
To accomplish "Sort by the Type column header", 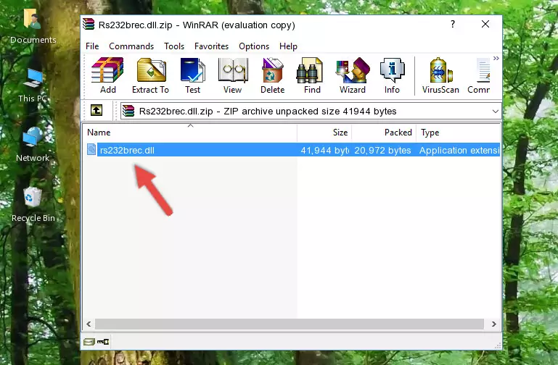I will tap(459, 133).
